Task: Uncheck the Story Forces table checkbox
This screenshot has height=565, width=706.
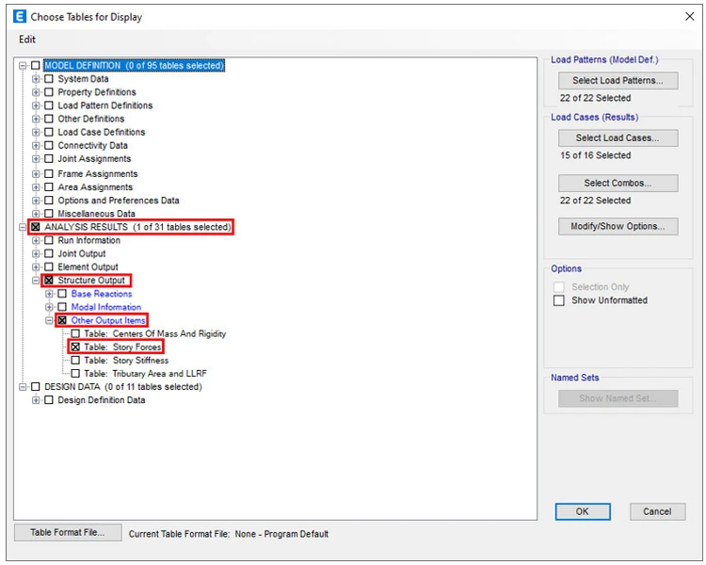Action: click(x=75, y=347)
